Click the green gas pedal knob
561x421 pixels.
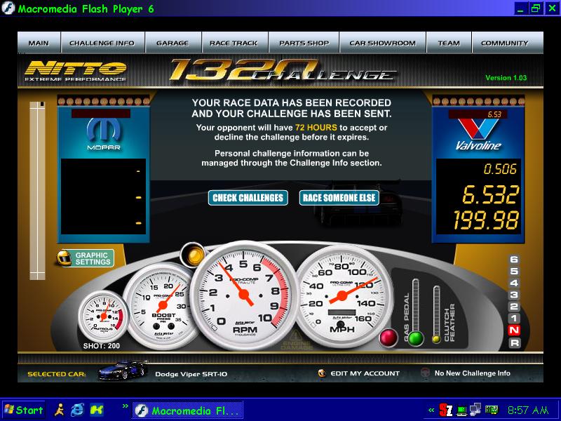coord(416,338)
